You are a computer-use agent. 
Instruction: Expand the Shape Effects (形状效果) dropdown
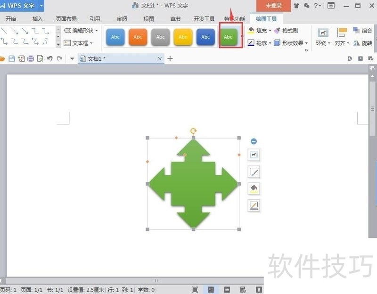(306, 43)
